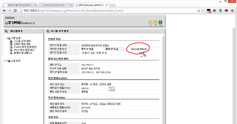The height and width of the screenshot is (124, 237).
Task: Click 중단됨 under the 2.4GHz wireless section
Action: click(x=85, y=92)
